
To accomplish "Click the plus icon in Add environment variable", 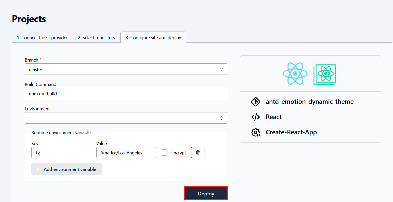I will click(x=38, y=169).
